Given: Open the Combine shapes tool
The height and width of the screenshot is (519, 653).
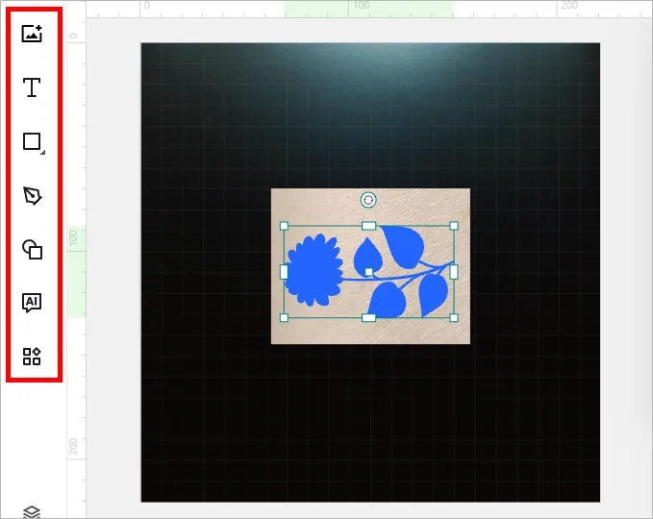Looking at the screenshot, I should (32, 249).
